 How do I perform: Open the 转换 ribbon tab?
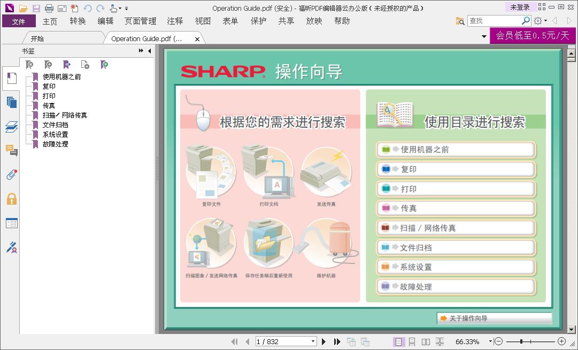point(78,21)
